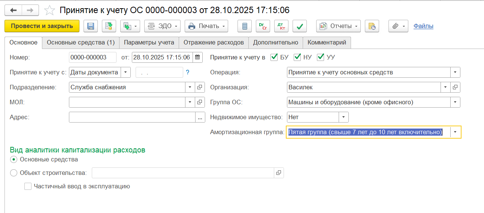
Task: Click Провести и закрыть button
Action: pyautogui.click(x=42, y=26)
